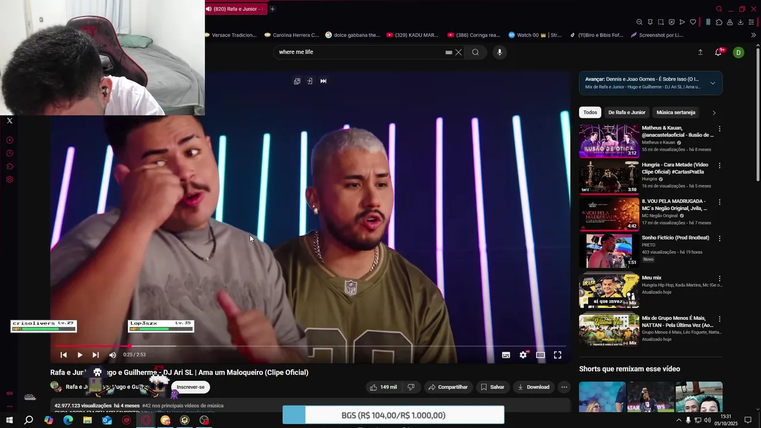
Task: Open the extensions cube icon
Action: (719, 22)
